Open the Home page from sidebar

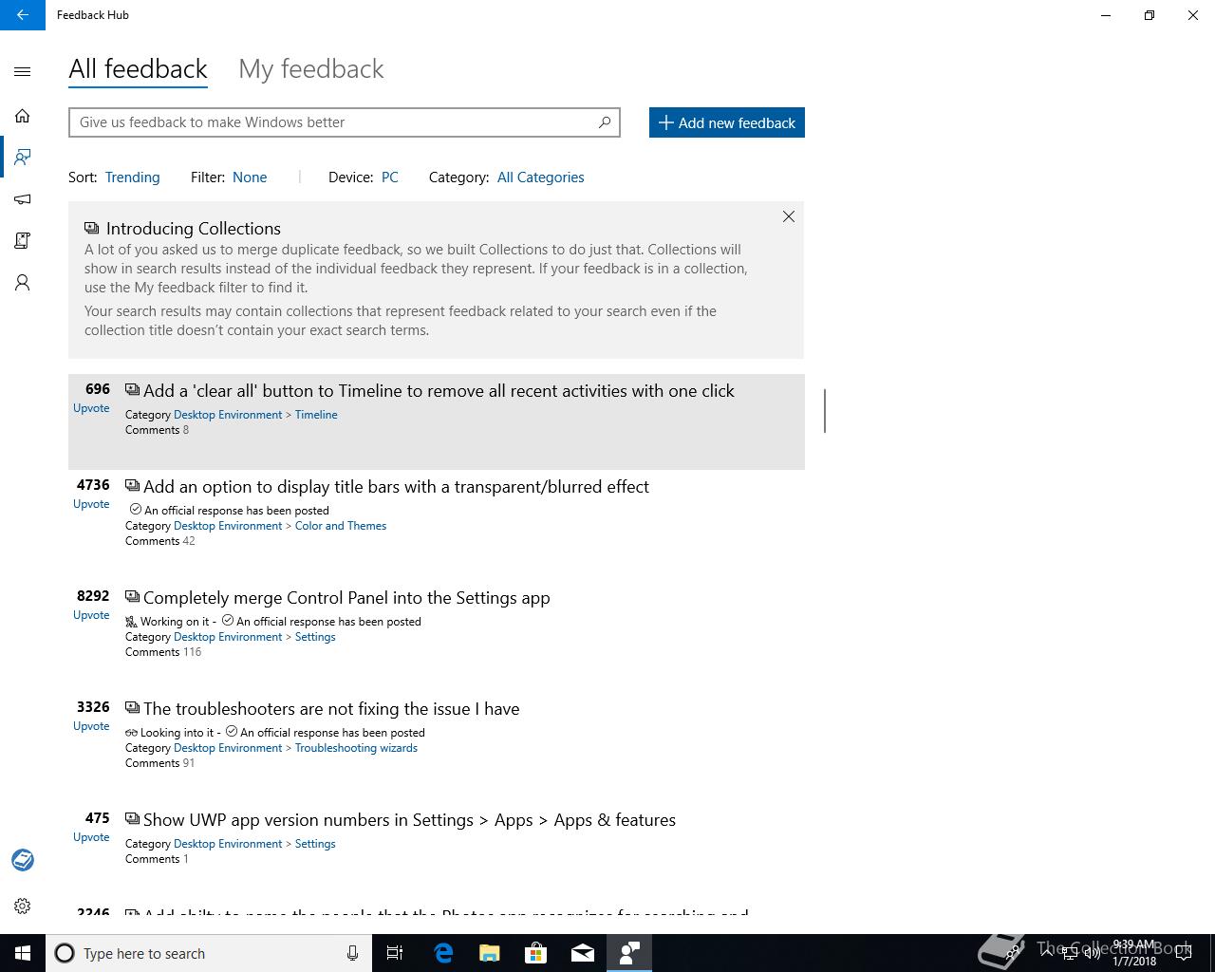[23, 116]
